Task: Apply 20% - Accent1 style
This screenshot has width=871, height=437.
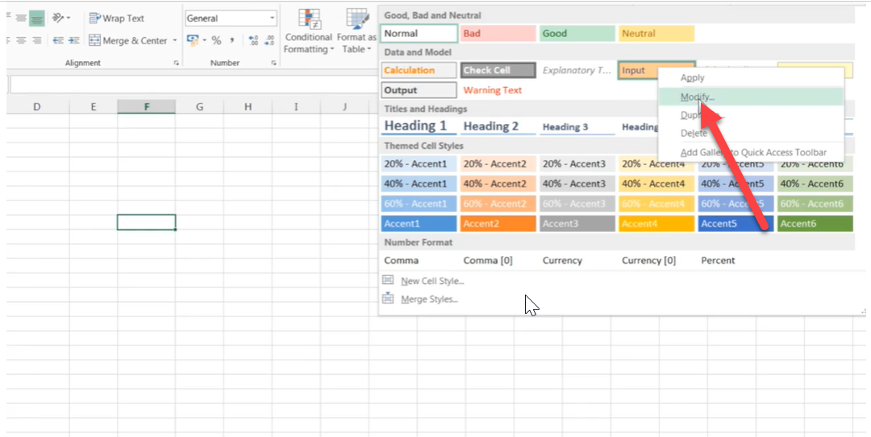Action: pos(419,163)
